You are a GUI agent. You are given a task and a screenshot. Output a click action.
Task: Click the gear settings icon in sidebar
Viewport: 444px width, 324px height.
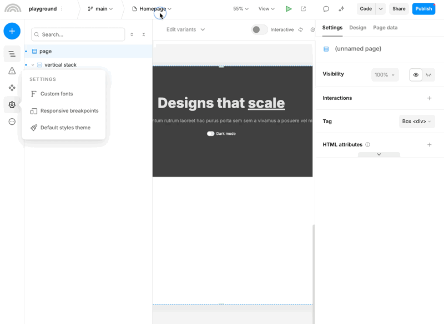12,105
